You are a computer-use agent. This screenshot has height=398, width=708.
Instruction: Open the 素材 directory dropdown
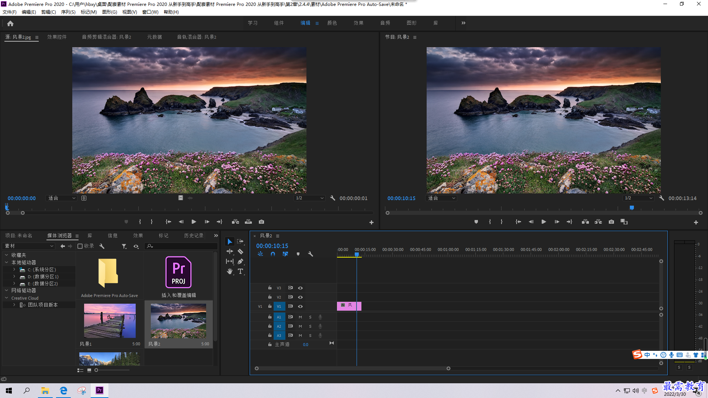coord(29,246)
